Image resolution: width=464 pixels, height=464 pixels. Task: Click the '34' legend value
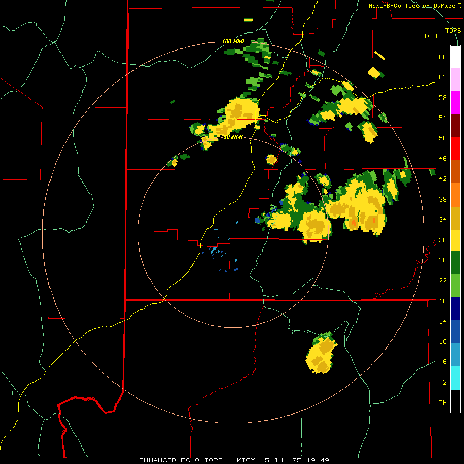(443, 220)
